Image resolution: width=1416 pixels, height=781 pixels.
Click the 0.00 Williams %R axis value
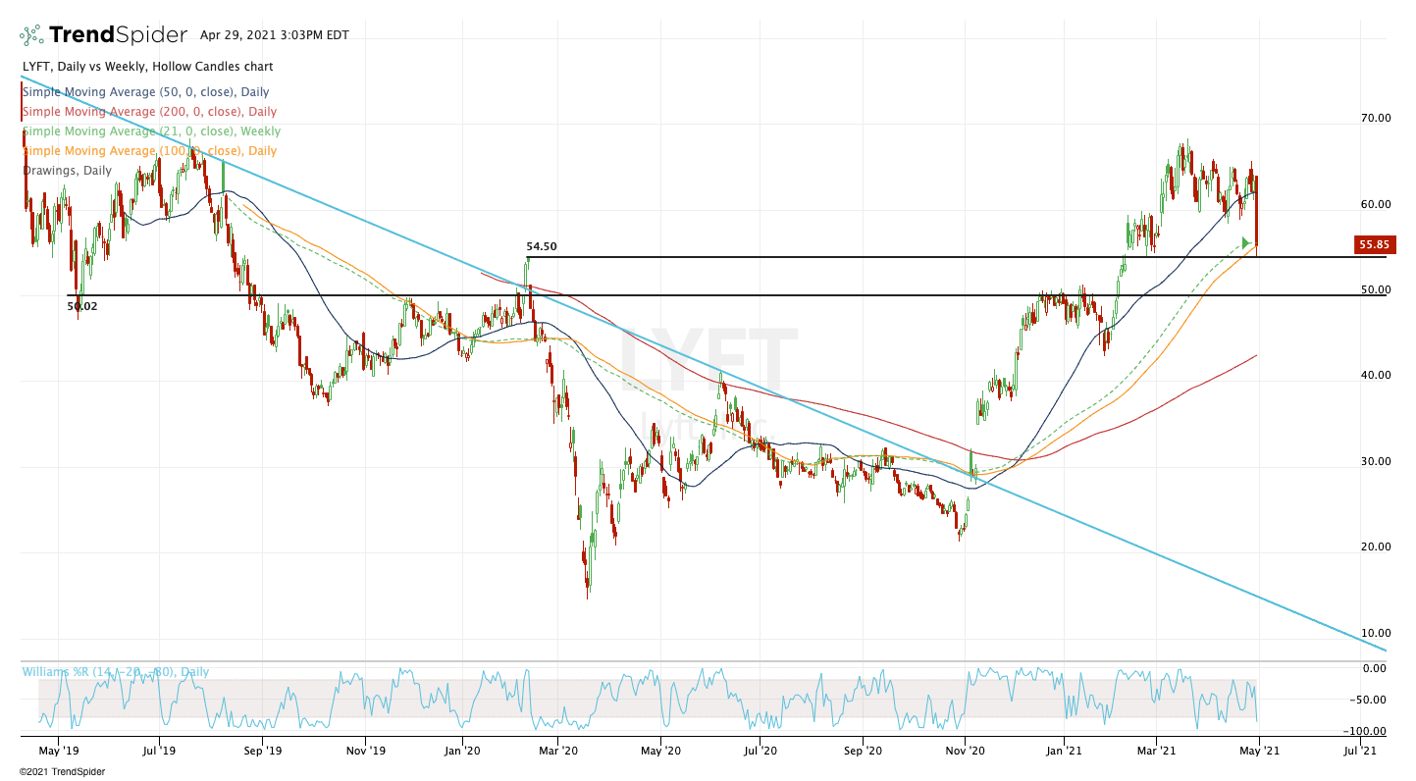click(1376, 669)
